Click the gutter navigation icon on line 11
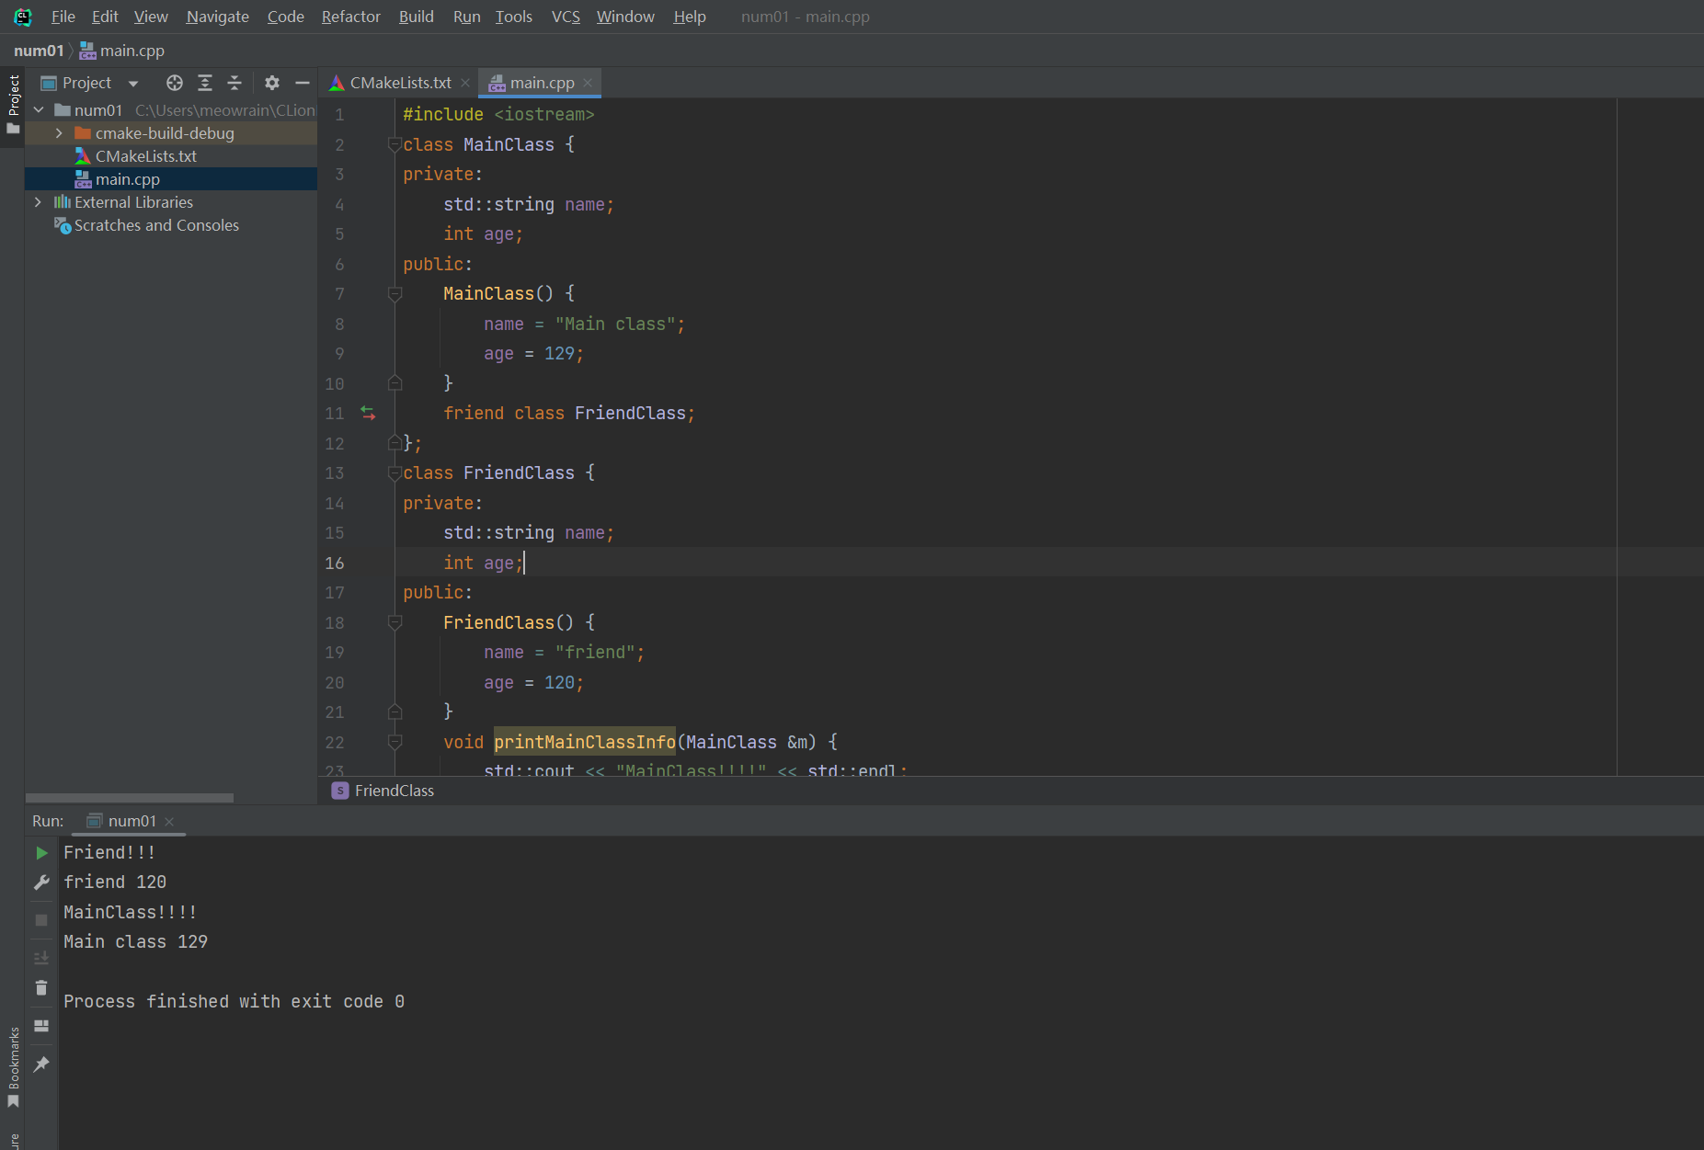 [x=368, y=414]
